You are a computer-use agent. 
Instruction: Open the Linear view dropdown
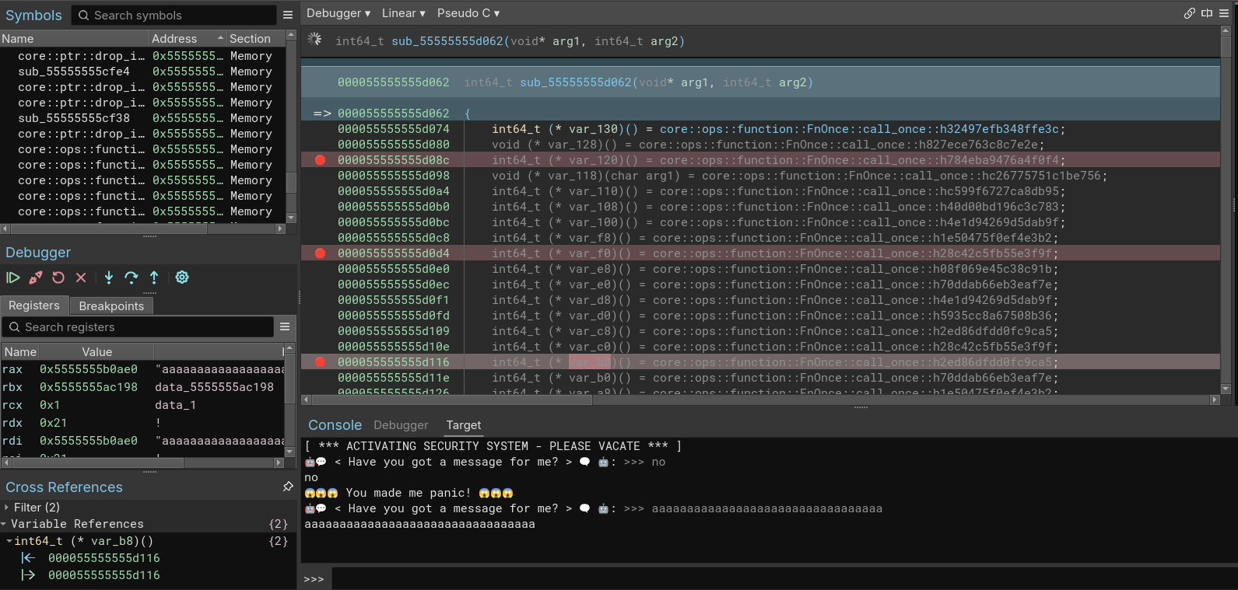[403, 13]
